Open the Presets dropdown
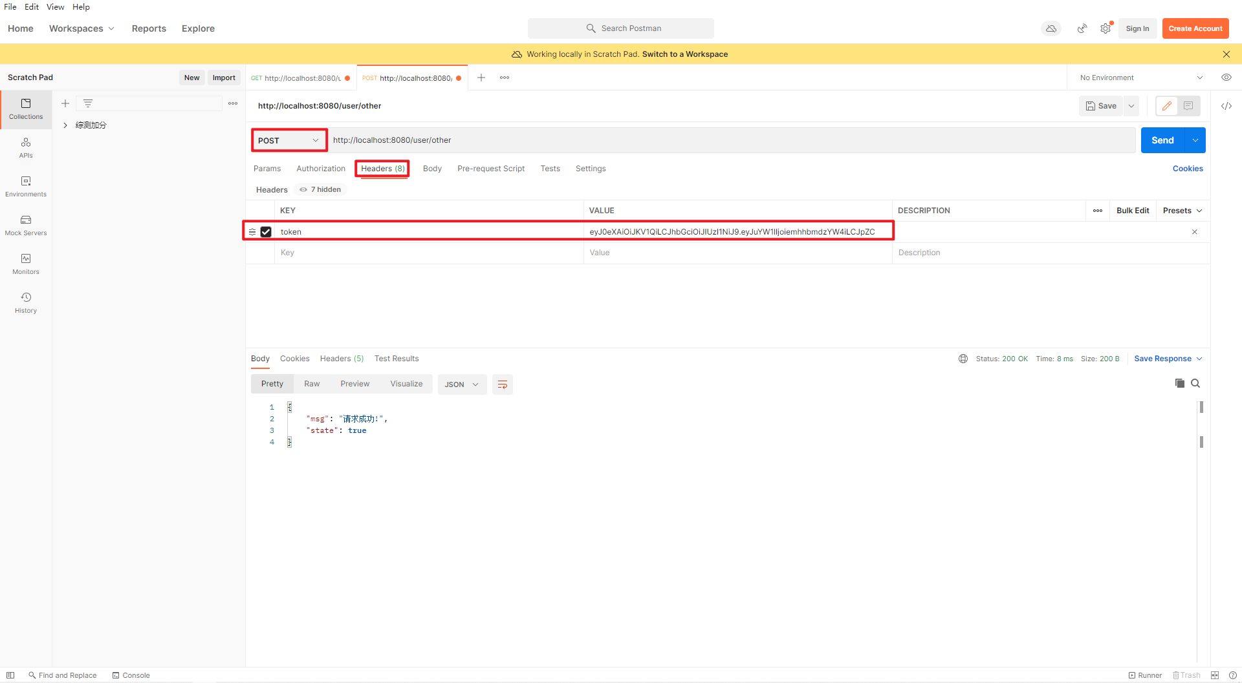Viewport: 1242px width, 683px height. click(x=1182, y=211)
